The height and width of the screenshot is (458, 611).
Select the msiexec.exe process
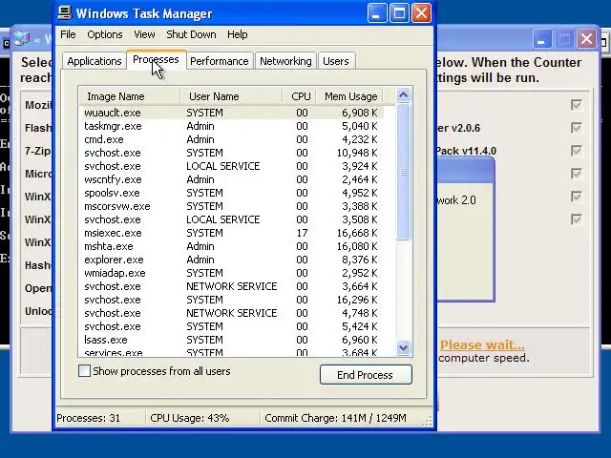point(231,233)
